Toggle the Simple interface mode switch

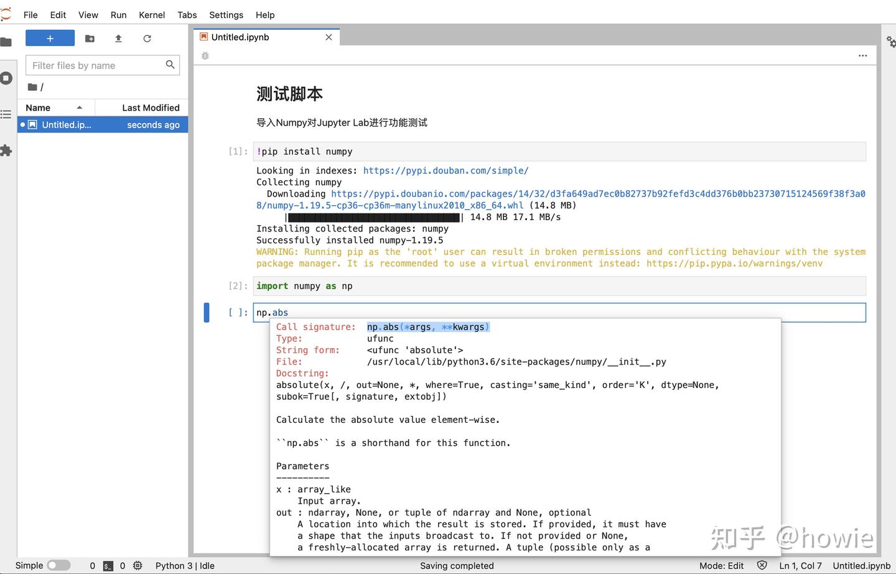pyautogui.click(x=59, y=565)
